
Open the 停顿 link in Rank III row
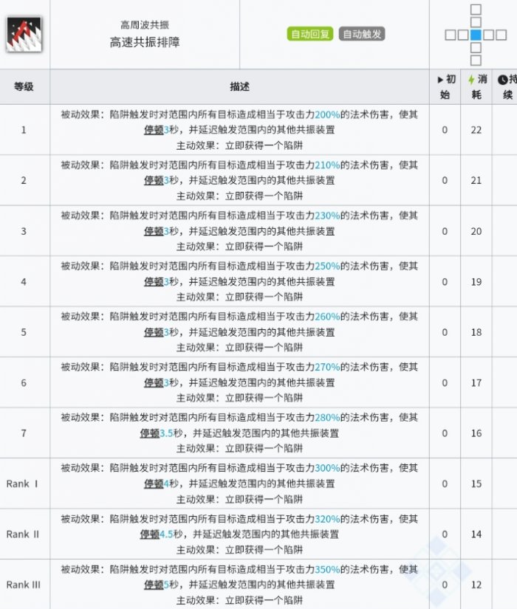(x=154, y=585)
